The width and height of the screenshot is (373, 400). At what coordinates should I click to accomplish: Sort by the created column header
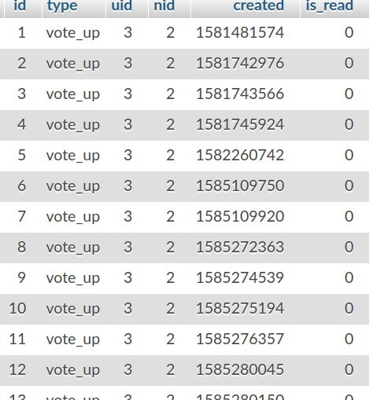[259, 6]
